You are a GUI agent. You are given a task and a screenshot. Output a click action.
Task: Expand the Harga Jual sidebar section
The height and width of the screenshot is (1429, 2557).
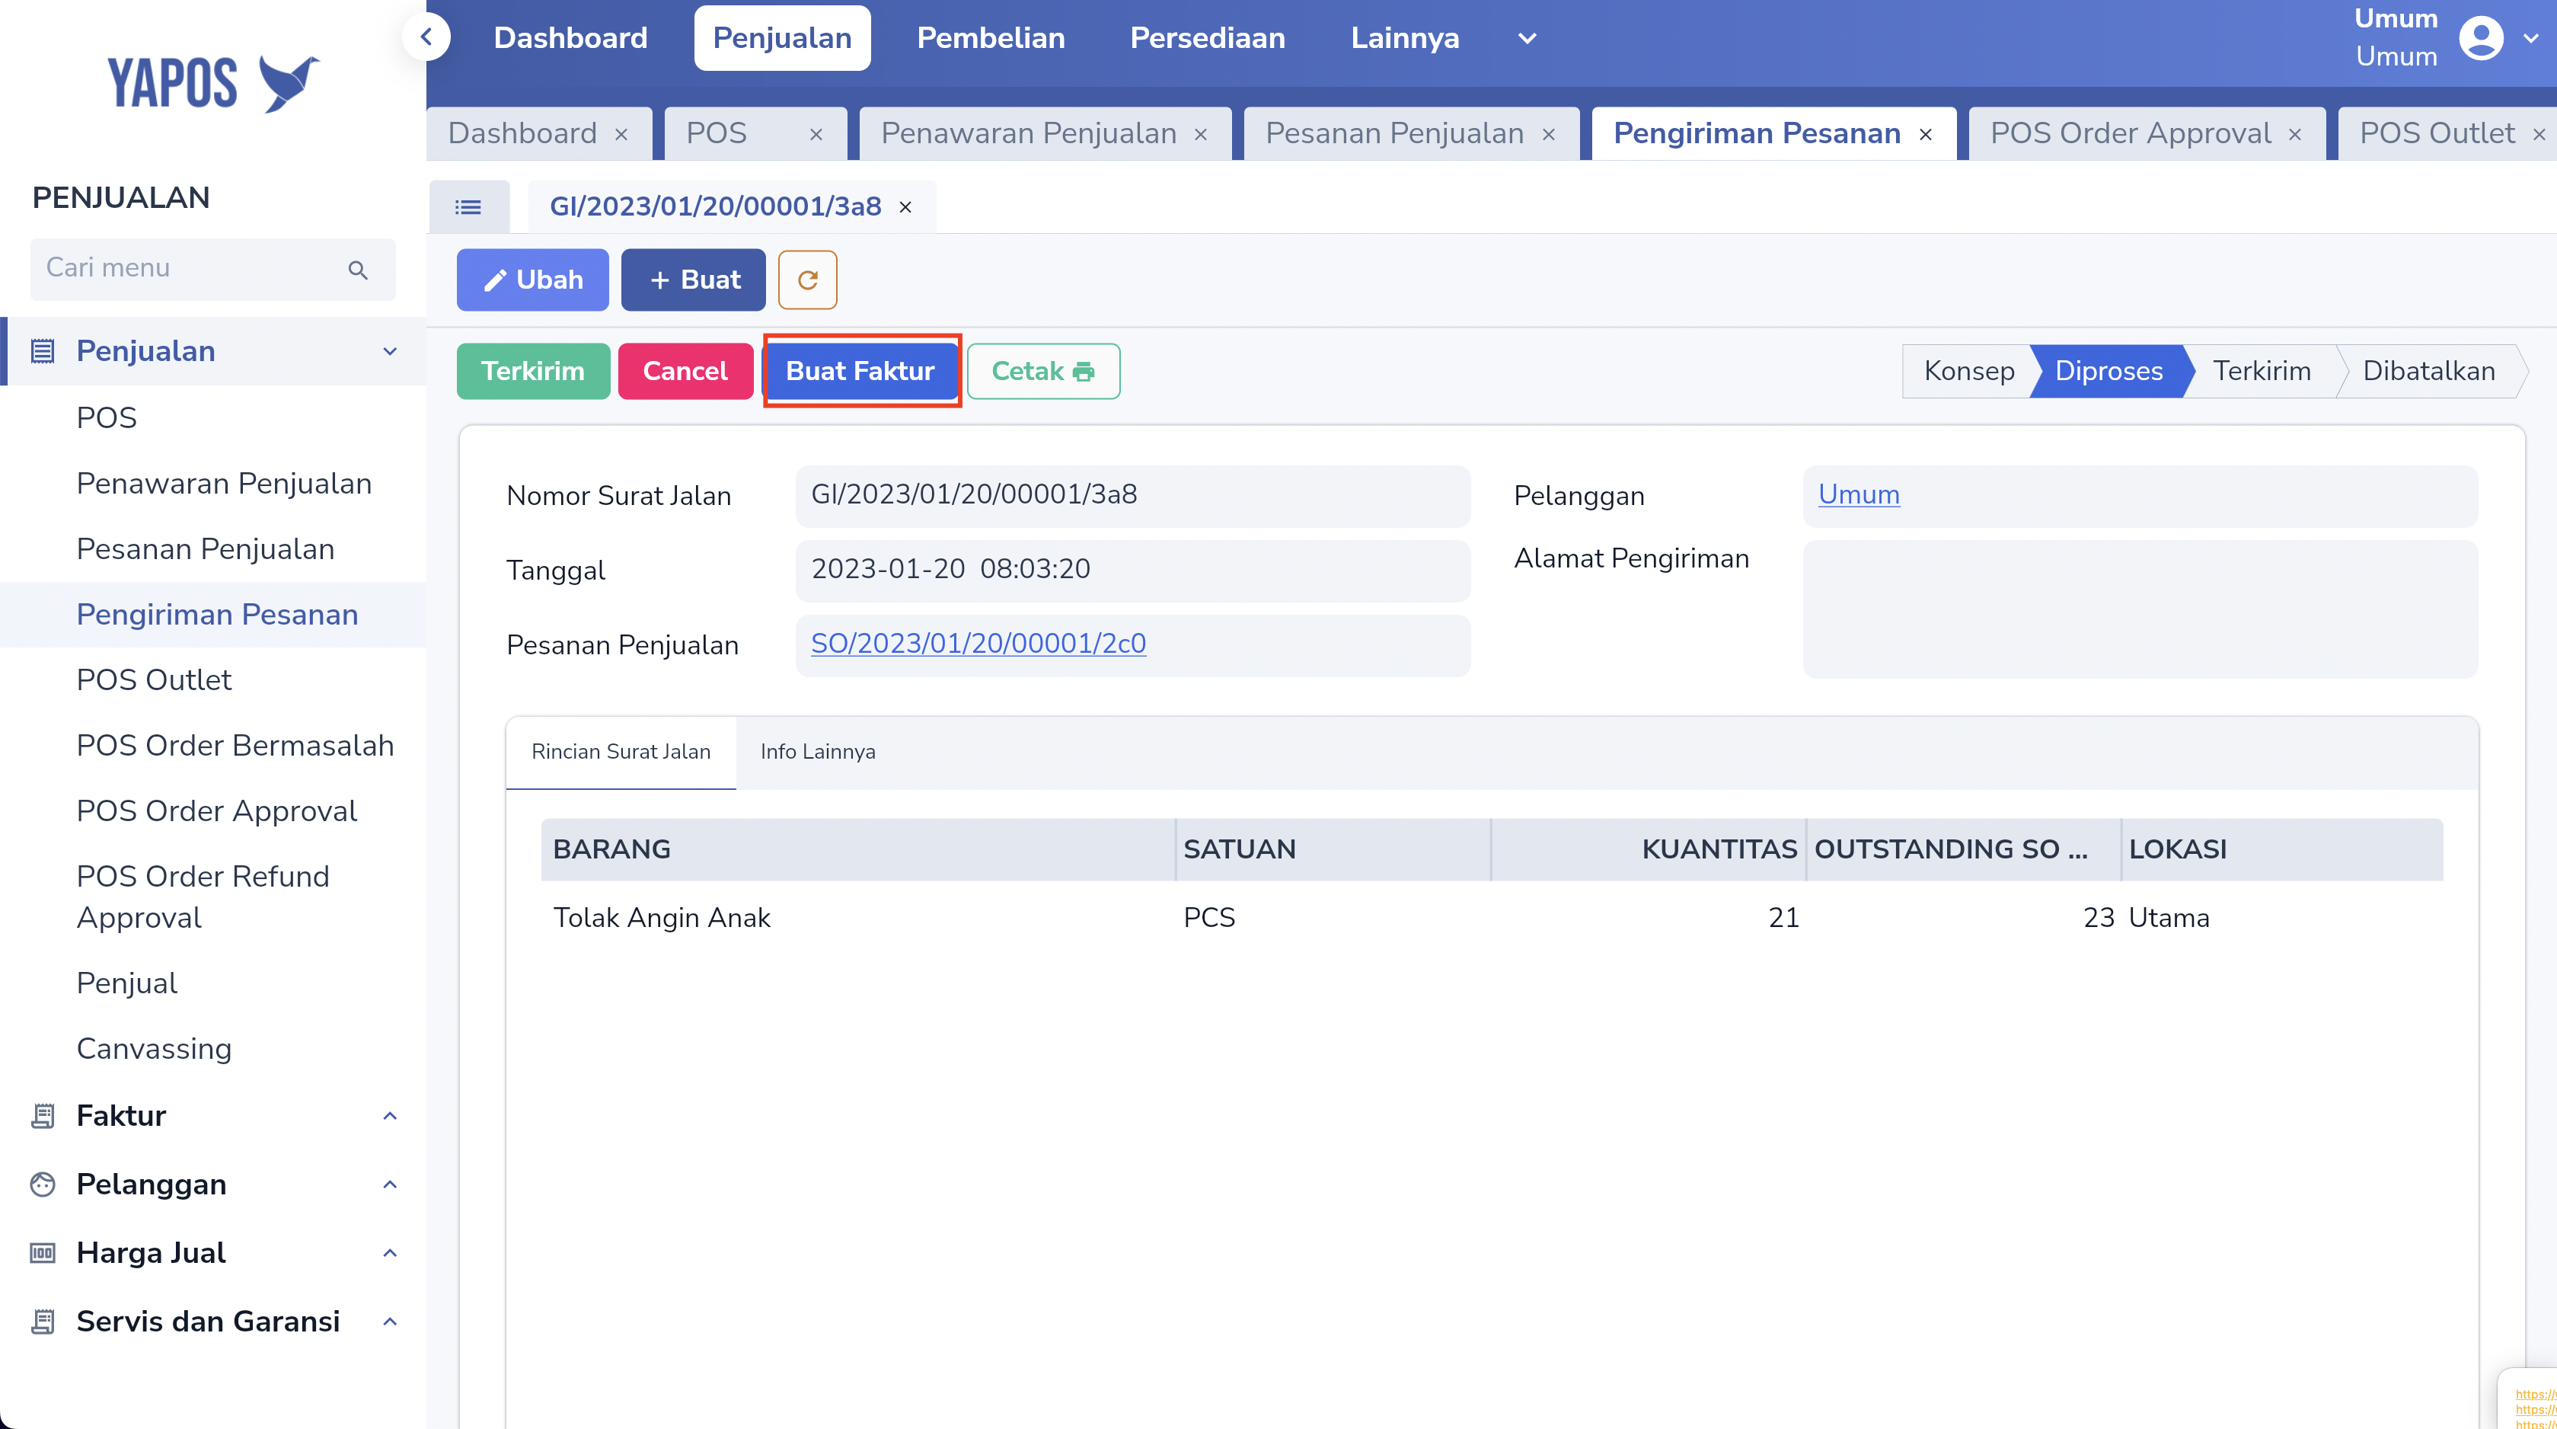(390, 1252)
